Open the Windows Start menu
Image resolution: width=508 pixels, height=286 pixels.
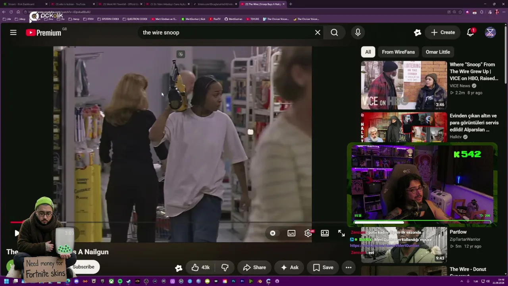click(6, 281)
